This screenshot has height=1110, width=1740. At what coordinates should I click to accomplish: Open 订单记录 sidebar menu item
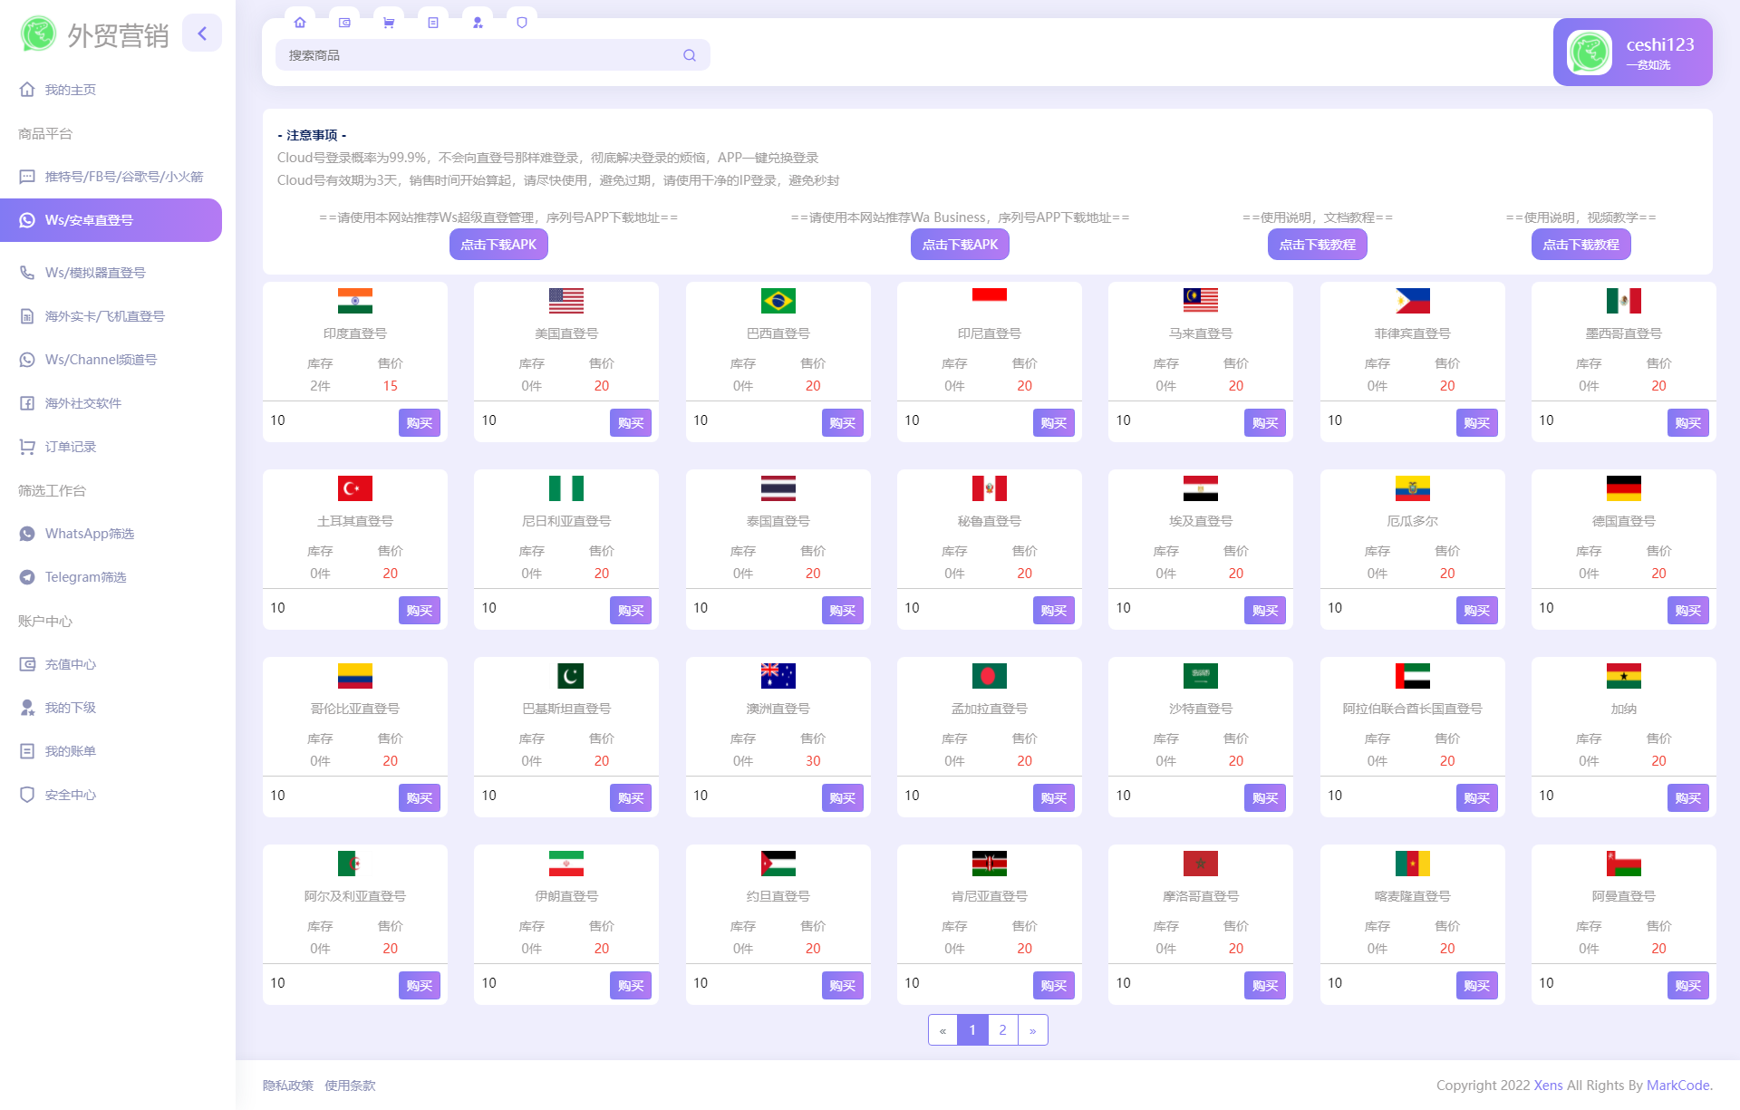[71, 447]
